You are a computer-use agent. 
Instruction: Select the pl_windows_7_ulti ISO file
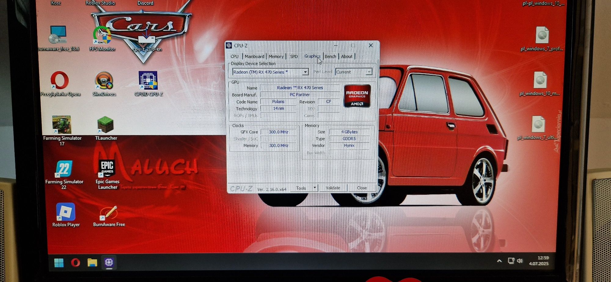538,128
